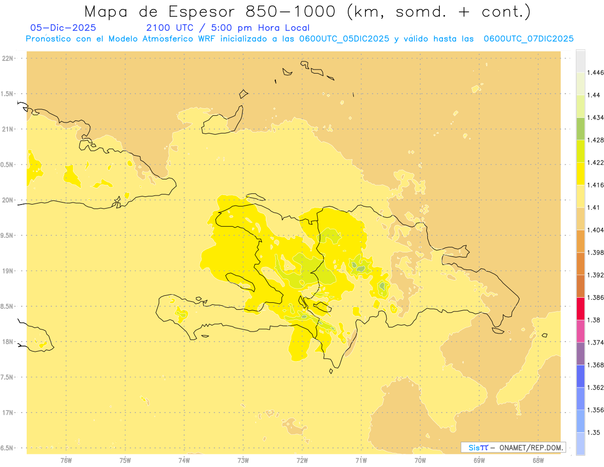Click the colorbar value 1.38
Viewport: 604px width, 467px height.
point(594,320)
